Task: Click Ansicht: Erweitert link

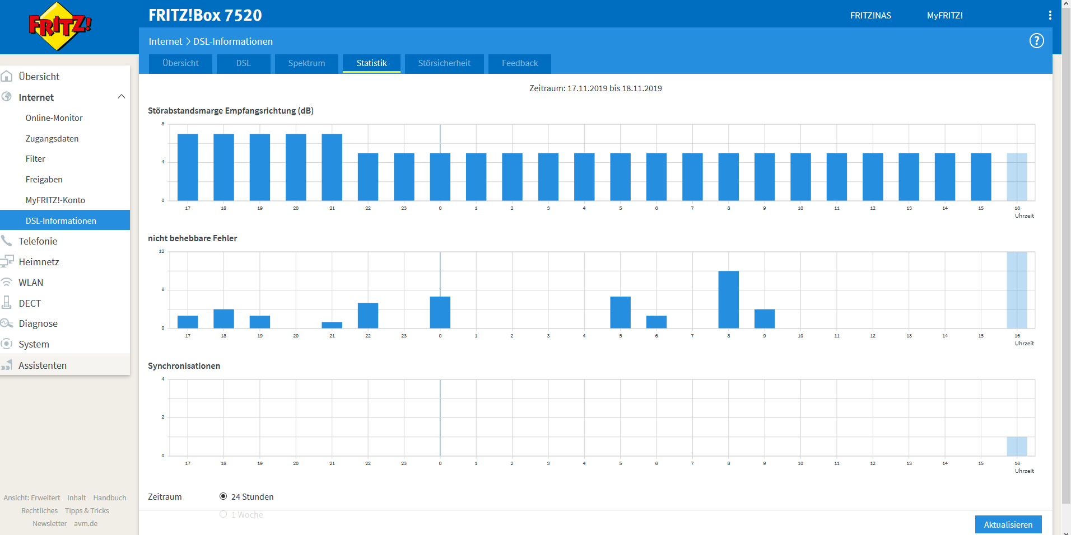Action: [x=32, y=498]
